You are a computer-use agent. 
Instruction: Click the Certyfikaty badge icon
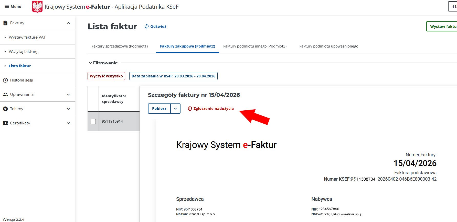point(5,123)
